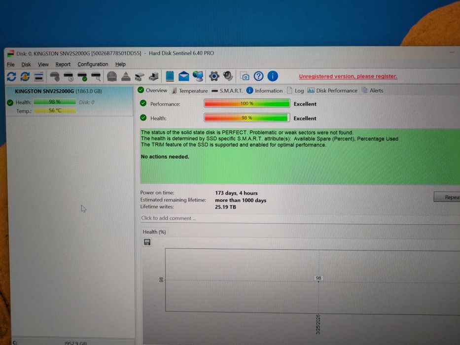Open the Disk menu
The image size is (460, 345).
point(26,65)
